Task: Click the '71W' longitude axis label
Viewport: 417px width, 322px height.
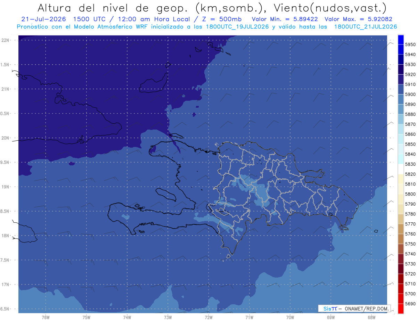Action: coord(249,317)
